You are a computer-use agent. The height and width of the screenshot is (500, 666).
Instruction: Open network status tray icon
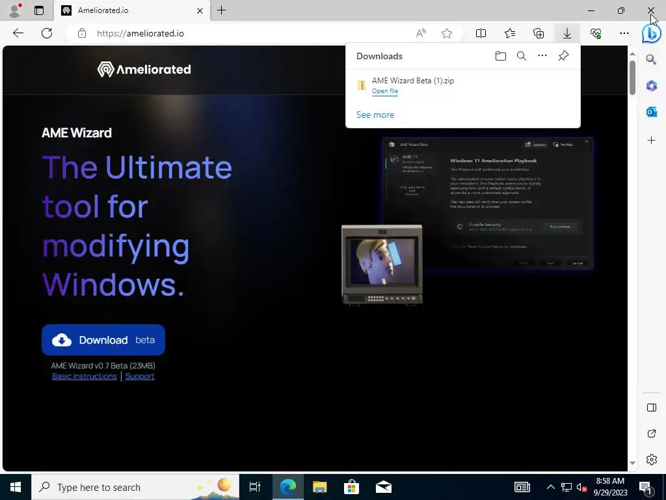click(566, 487)
